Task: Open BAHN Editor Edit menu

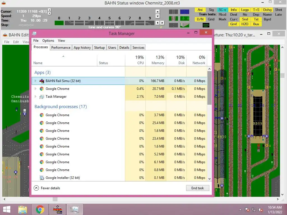Action: point(16,42)
